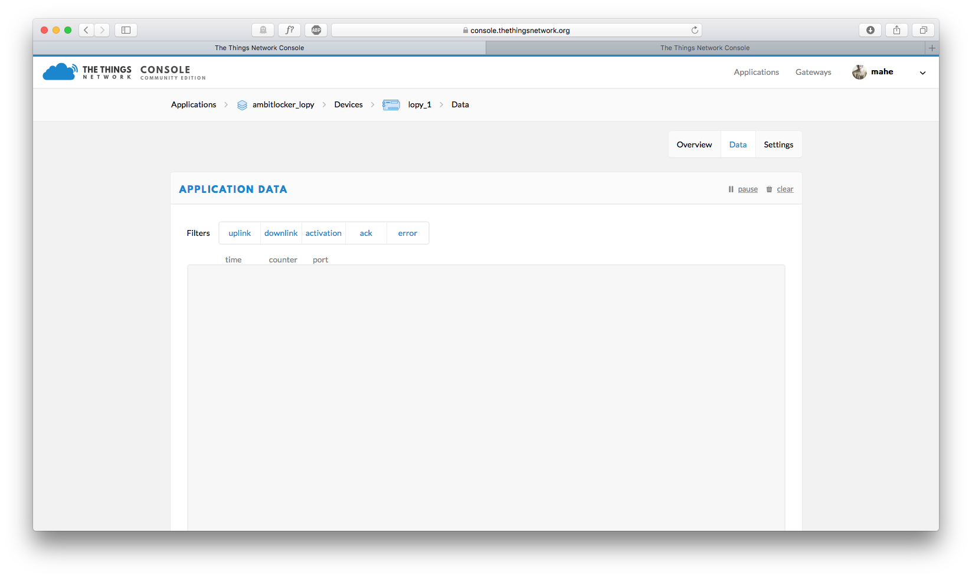Viewport: 972px width, 578px height.
Task: Go to Applications breadcrumb
Action: click(x=194, y=104)
